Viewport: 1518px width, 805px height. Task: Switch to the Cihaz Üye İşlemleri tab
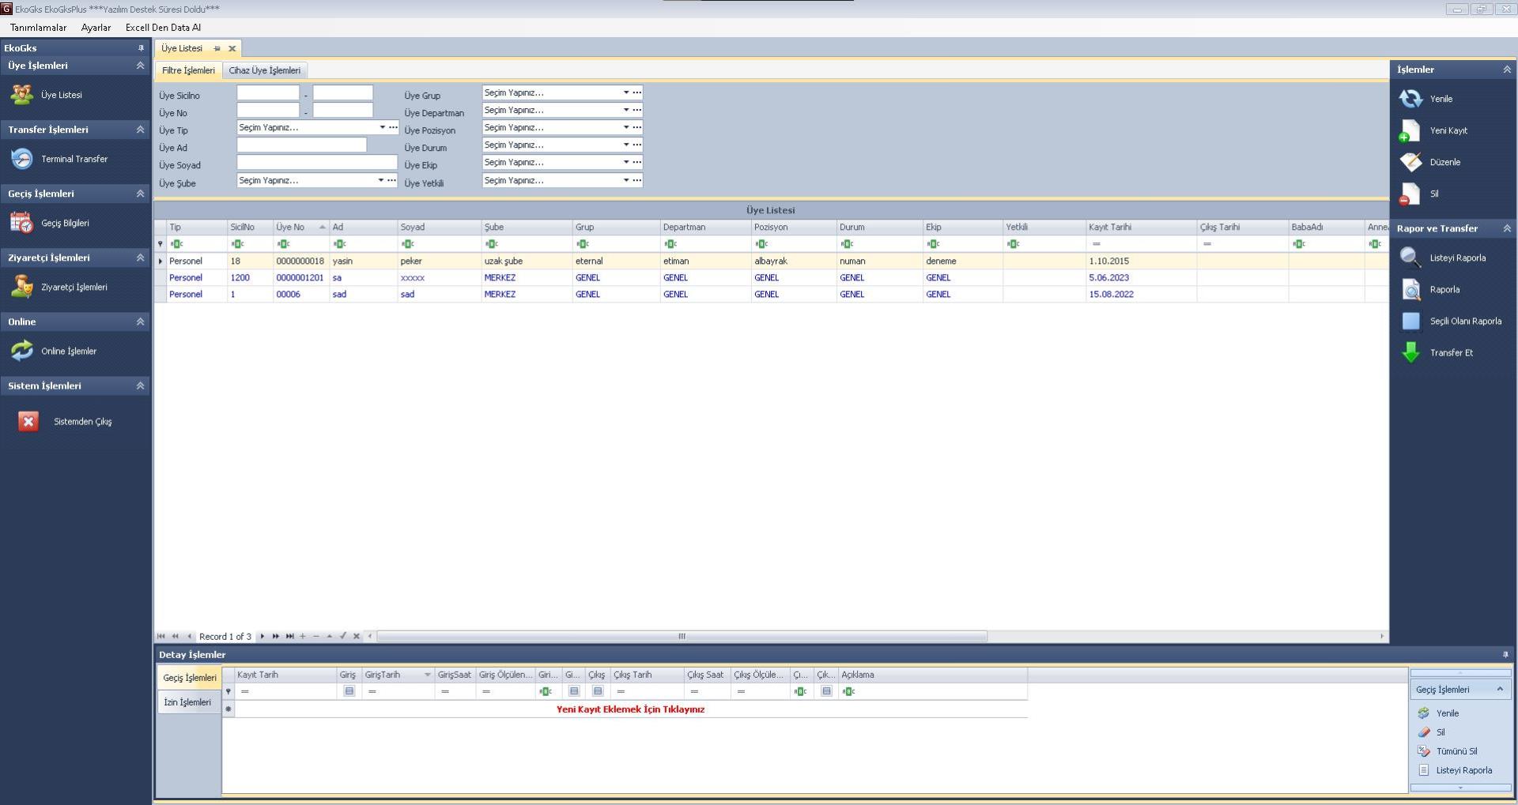(264, 70)
